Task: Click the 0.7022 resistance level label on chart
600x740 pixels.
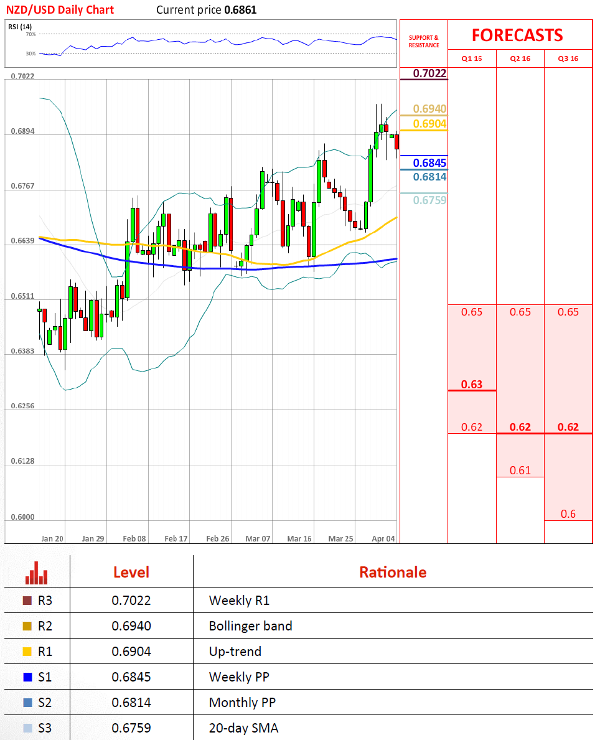Action: click(x=429, y=73)
